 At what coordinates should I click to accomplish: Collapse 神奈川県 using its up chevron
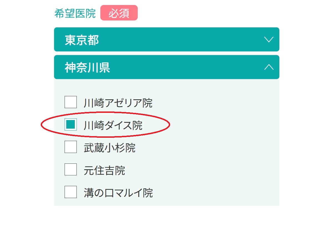pos(269,67)
